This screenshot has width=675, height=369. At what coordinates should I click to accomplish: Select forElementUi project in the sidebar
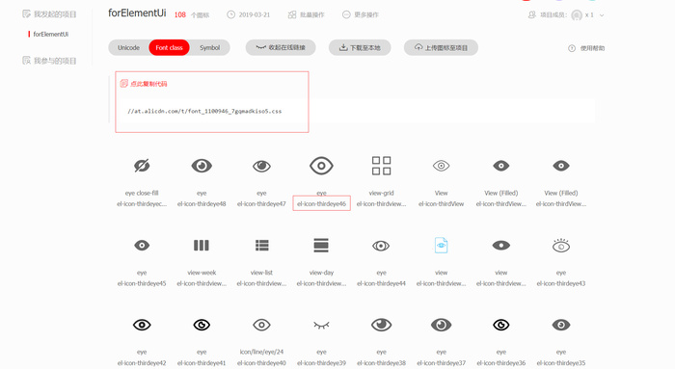tap(51, 34)
